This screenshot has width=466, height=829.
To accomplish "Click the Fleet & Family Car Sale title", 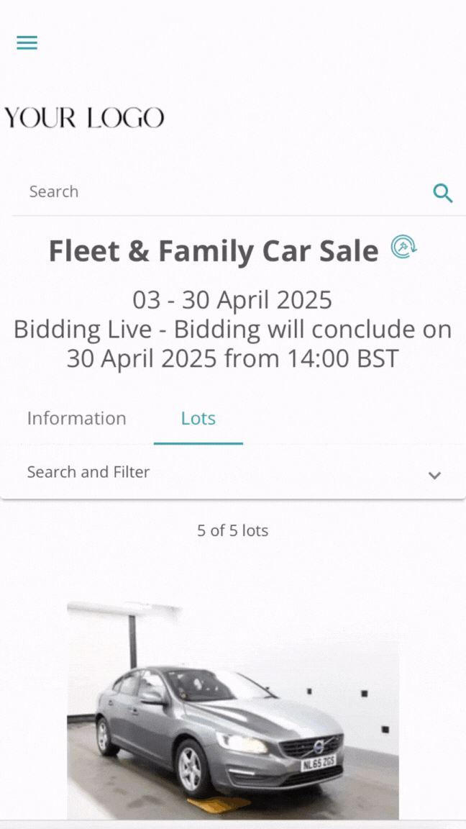I will [214, 251].
